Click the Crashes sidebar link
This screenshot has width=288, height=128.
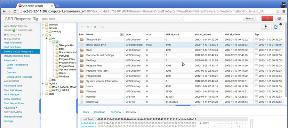[x=11, y=73]
